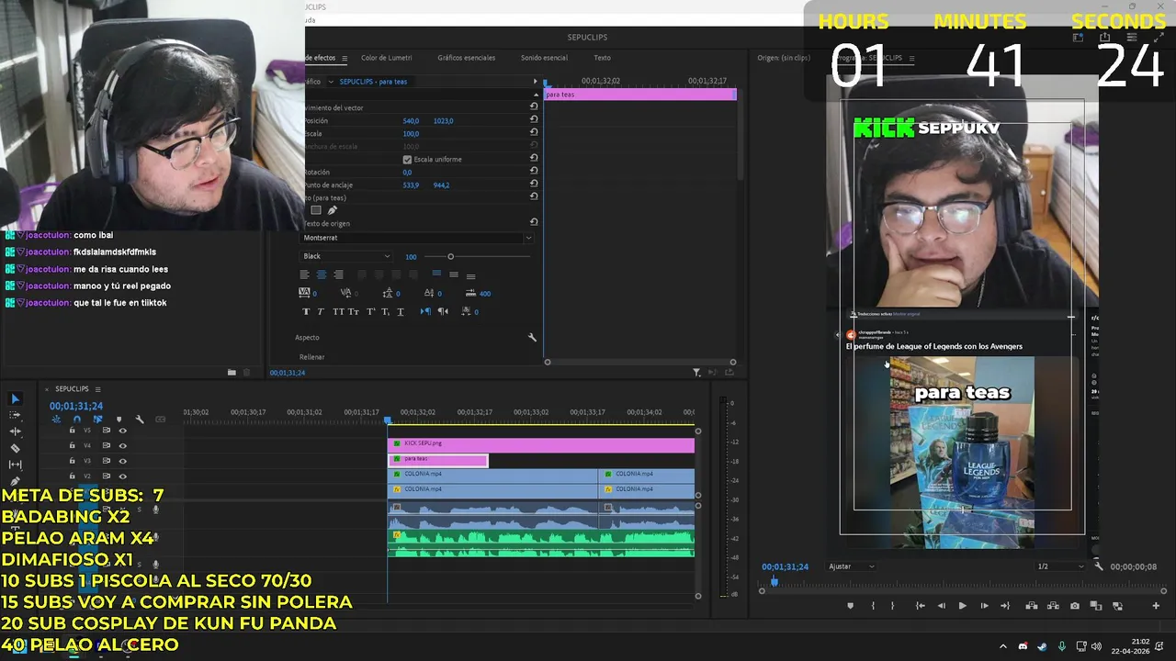The height and width of the screenshot is (661, 1176).
Task: Reset the Posición parameter
Action: (x=534, y=120)
